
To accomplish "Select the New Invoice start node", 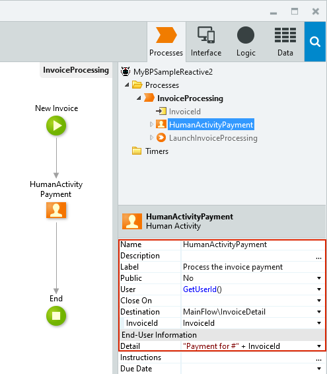I will (x=56, y=126).
